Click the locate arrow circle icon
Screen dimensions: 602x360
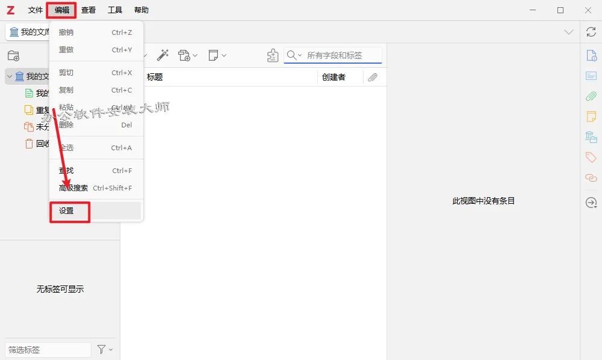point(591,203)
